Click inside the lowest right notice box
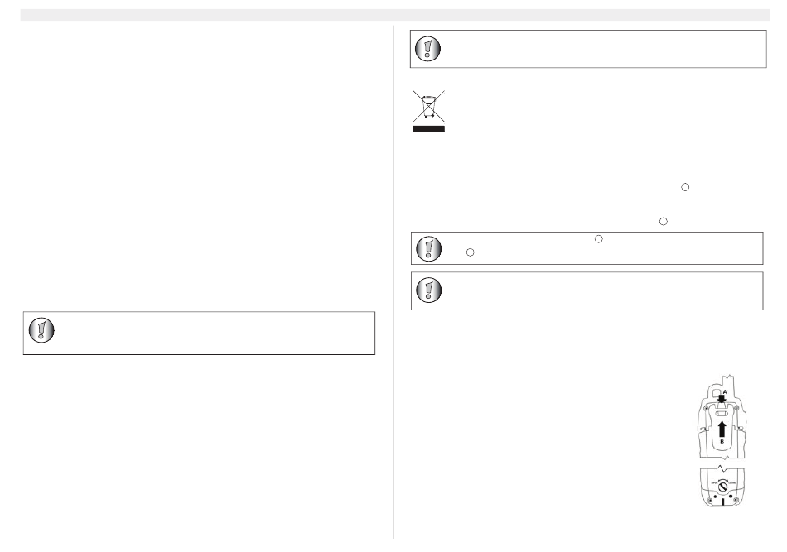Image resolution: width=787 pixels, height=552 pixels. [x=596, y=290]
